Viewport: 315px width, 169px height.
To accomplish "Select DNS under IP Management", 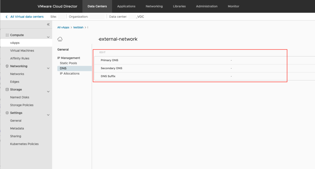I will (74, 69).
